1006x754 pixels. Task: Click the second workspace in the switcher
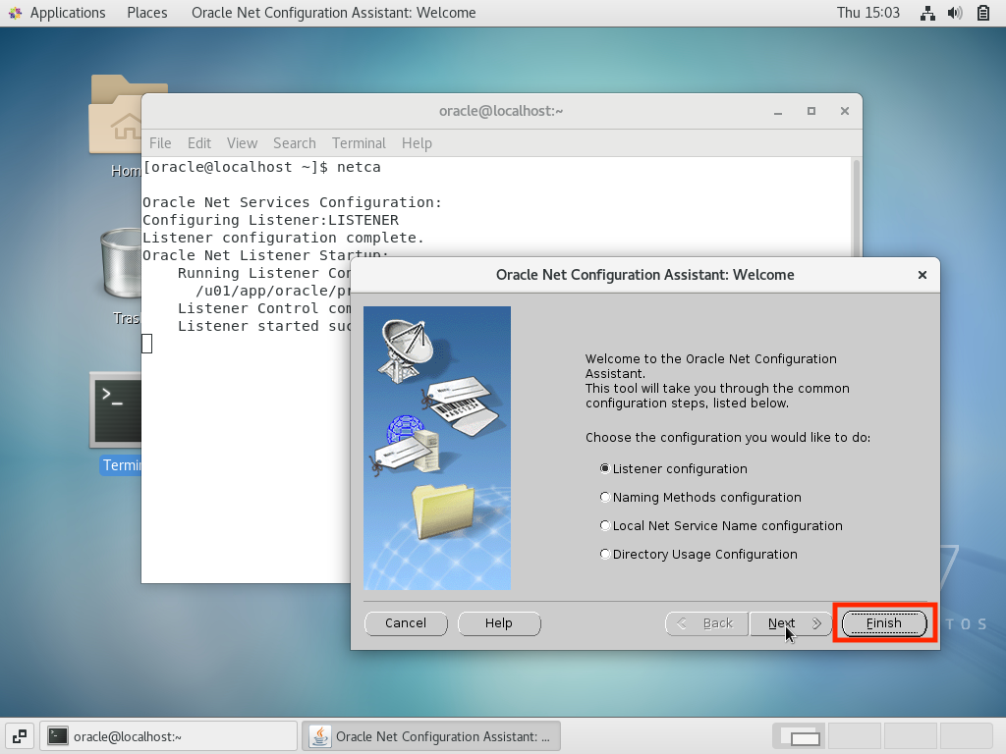point(856,736)
